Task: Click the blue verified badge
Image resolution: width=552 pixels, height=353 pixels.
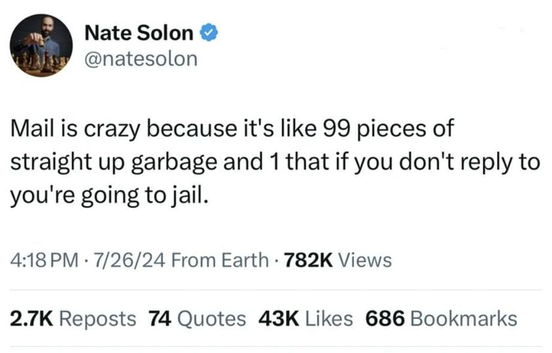Action: (x=209, y=32)
